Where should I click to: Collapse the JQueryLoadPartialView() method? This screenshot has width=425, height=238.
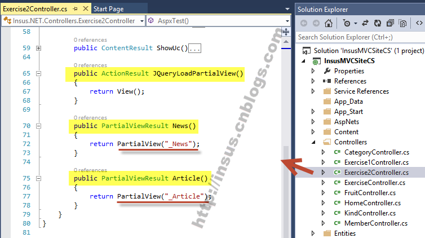39,73
